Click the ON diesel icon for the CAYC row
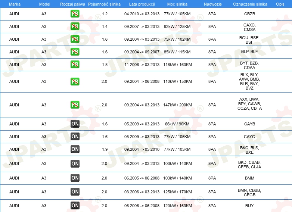Screen dimensions: 292x212 coord(75,137)
